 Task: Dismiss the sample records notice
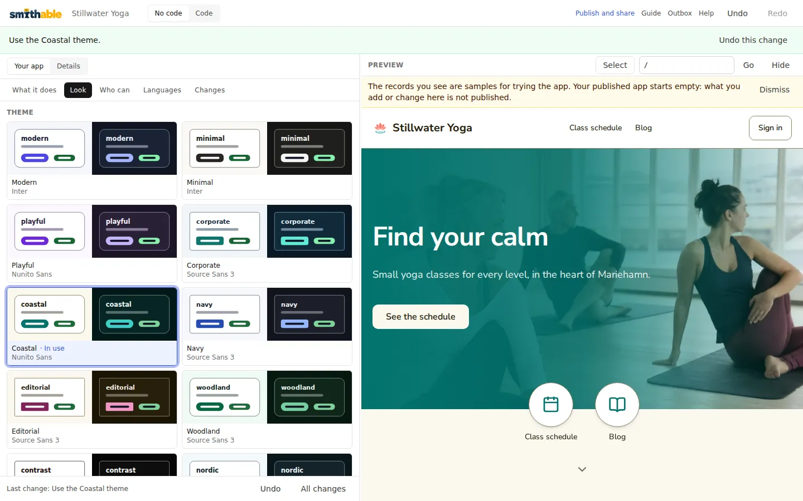pos(775,90)
